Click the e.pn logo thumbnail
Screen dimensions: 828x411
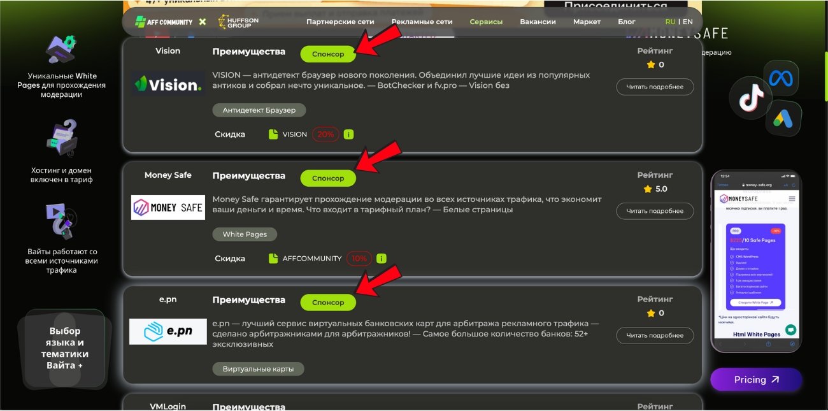coord(168,331)
